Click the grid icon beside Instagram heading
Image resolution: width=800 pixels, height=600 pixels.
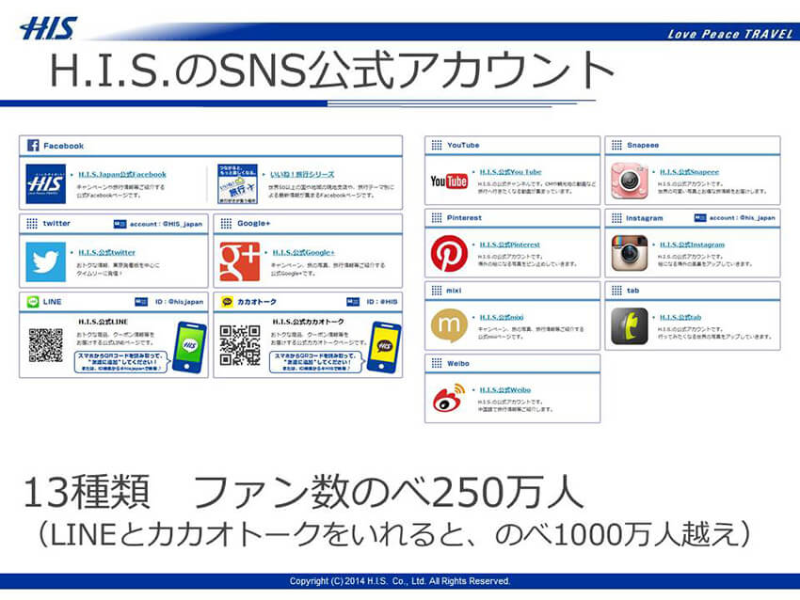(616, 217)
